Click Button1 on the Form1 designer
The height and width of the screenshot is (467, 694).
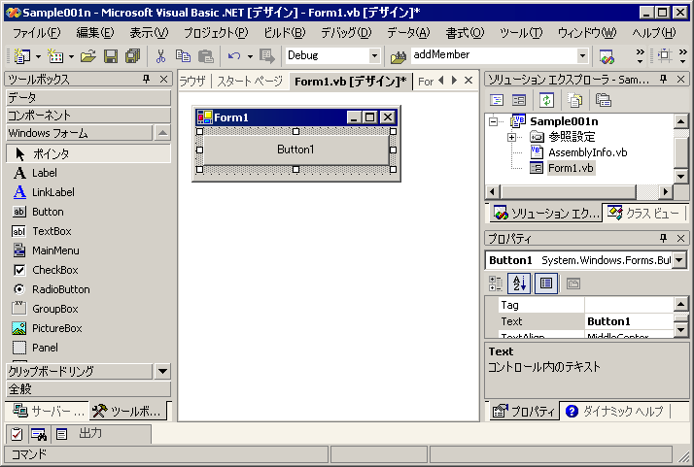click(295, 150)
